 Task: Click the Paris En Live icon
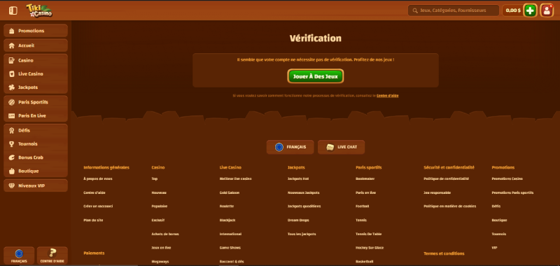[x=11, y=115]
